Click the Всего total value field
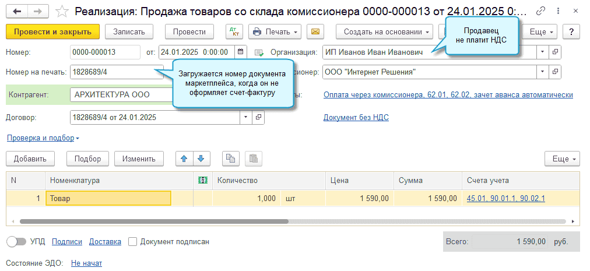This screenshot has width=590, height=271. 510,242
